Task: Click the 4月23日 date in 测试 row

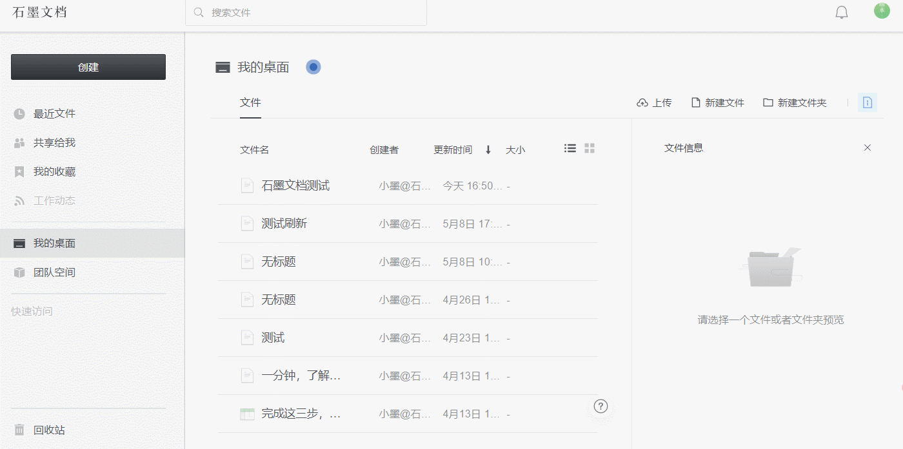Action: click(x=471, y=338)
